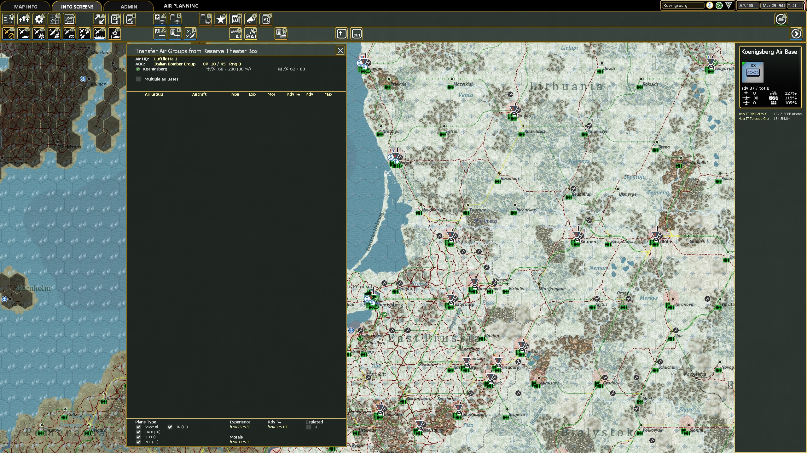
Task: Open the list-with-globe theater box icon (B)
Action: [206, 19]
